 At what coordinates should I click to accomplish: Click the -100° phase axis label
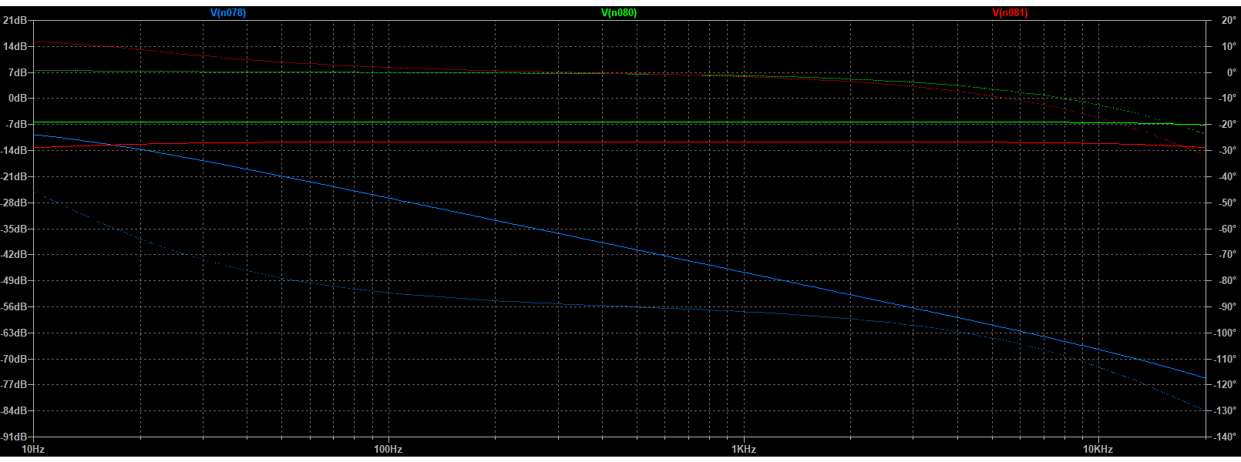(x=1225, y=333)
